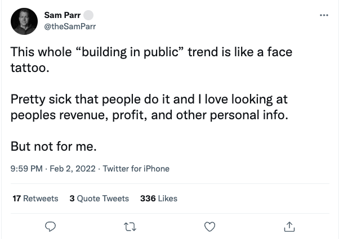Click the badge next to Sam Parr
This screenshot has height=239, width=339.
point(88,15)
